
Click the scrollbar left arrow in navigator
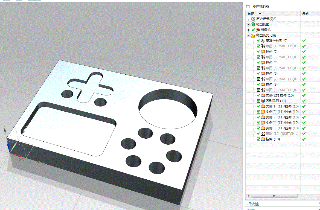tap(248, 196)
